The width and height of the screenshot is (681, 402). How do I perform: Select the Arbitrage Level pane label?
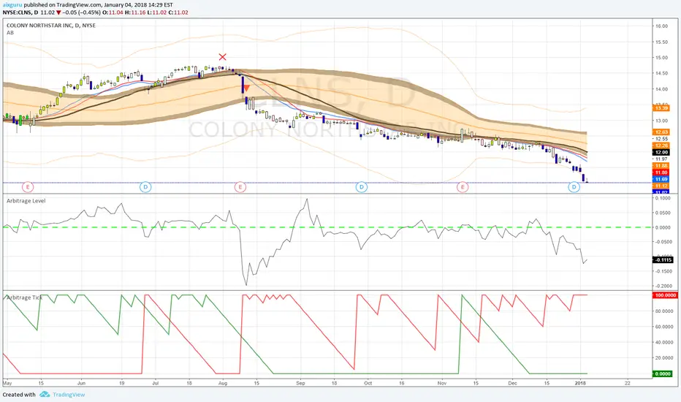tap(26, 201)
